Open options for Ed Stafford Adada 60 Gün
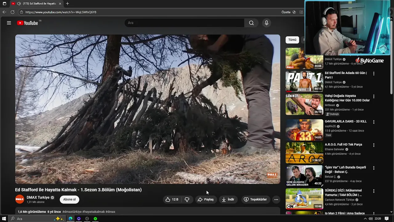 point(374,74)
